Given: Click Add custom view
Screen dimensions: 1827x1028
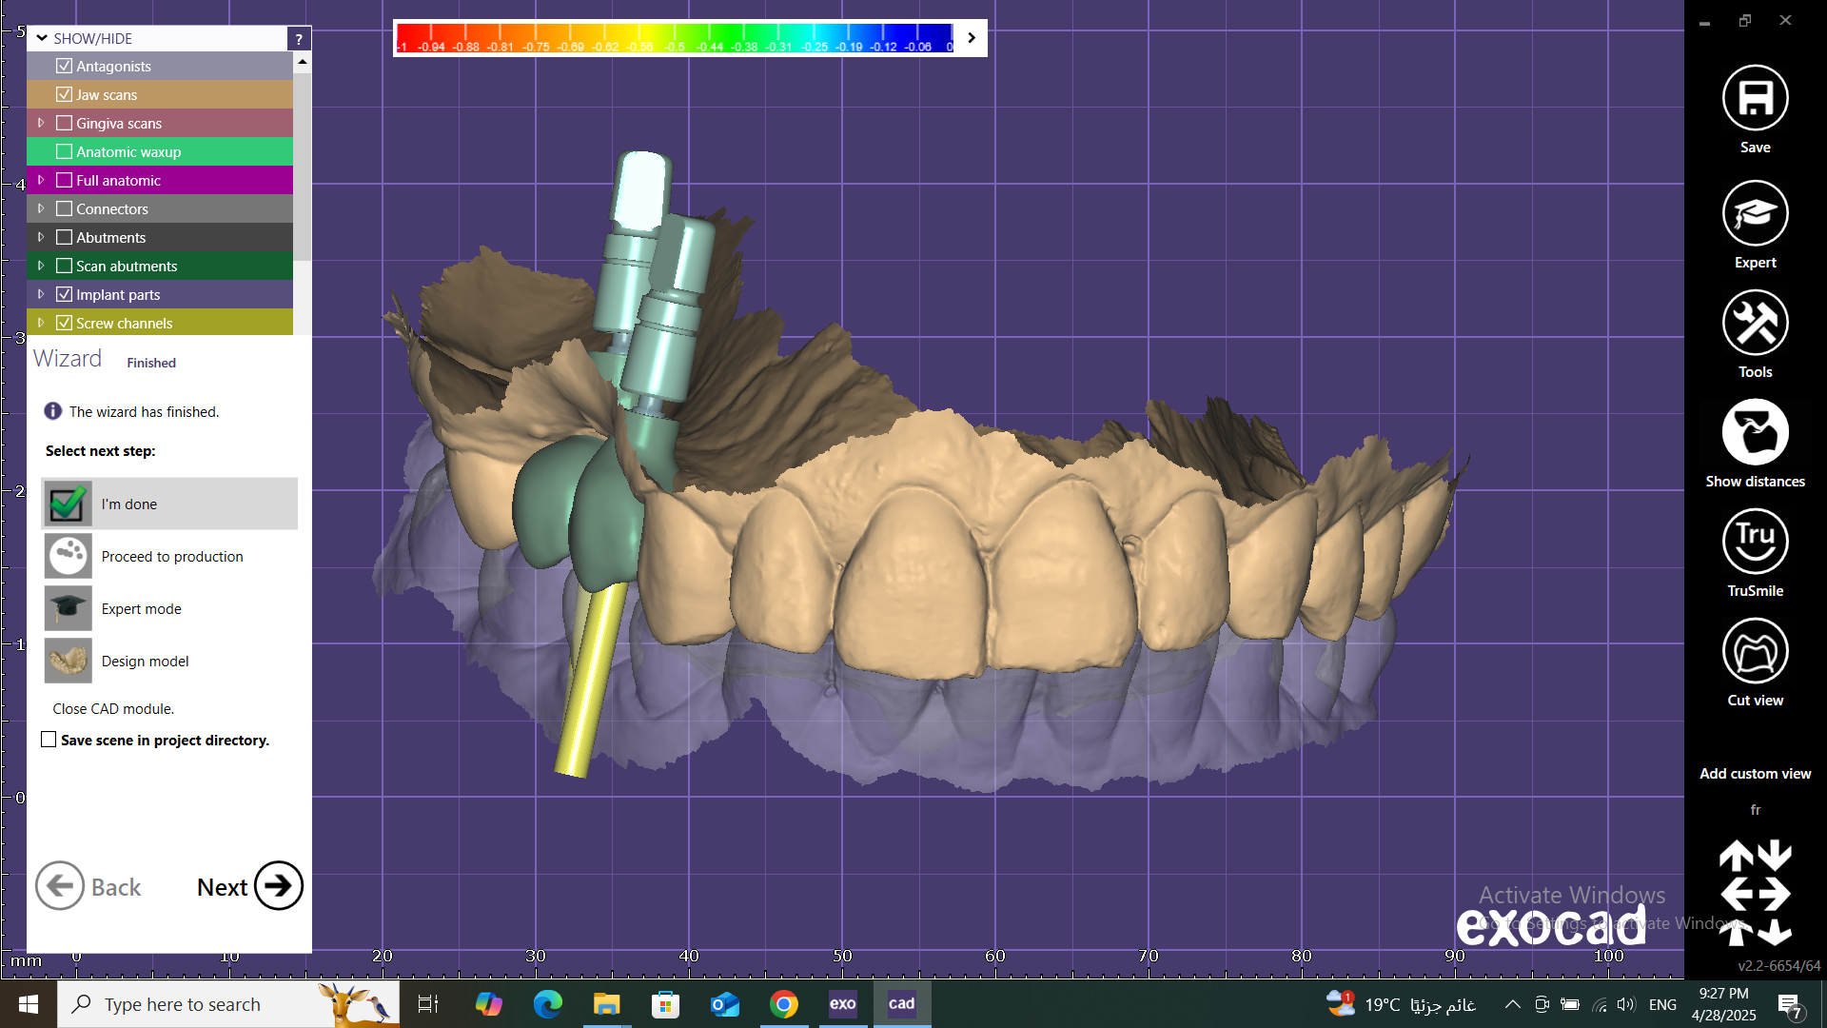Looking at the screenshot, I should 1755,774.
